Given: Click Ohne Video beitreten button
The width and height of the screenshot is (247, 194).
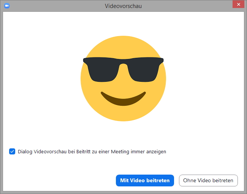Looking at the screenshot, I should (208, 180).
